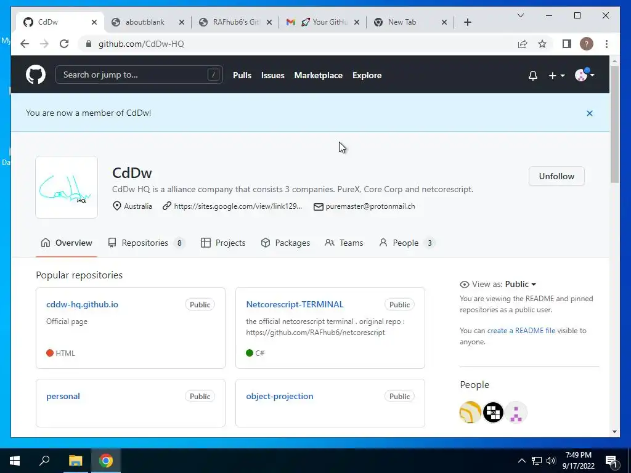Open the network tray icon
This screenshot has height=473, width=631.
[x=537, y=461]
